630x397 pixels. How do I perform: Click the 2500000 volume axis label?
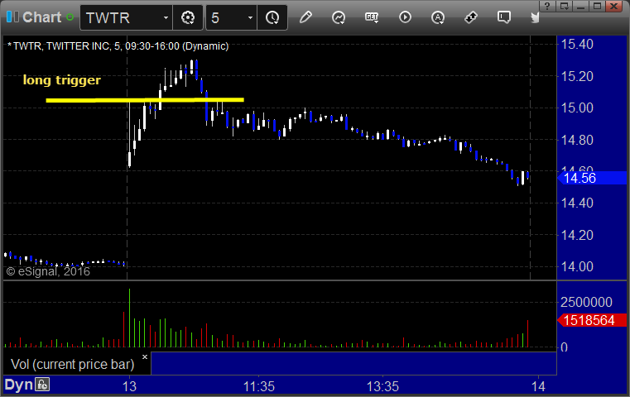click(x=586, y=302)
